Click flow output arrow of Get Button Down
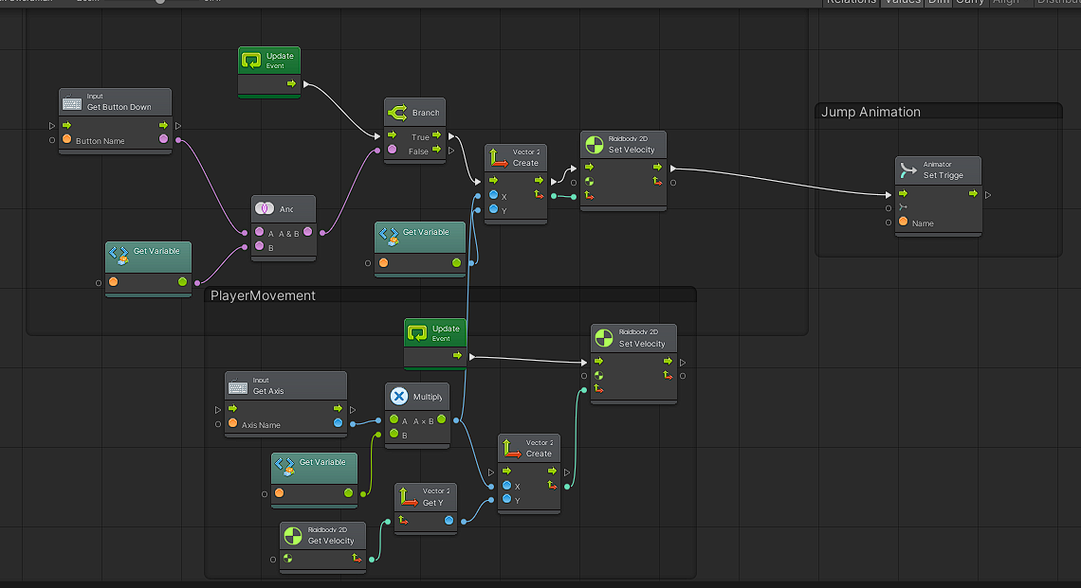The width and height of the screenshot is (1081, 588). [163, 125]
